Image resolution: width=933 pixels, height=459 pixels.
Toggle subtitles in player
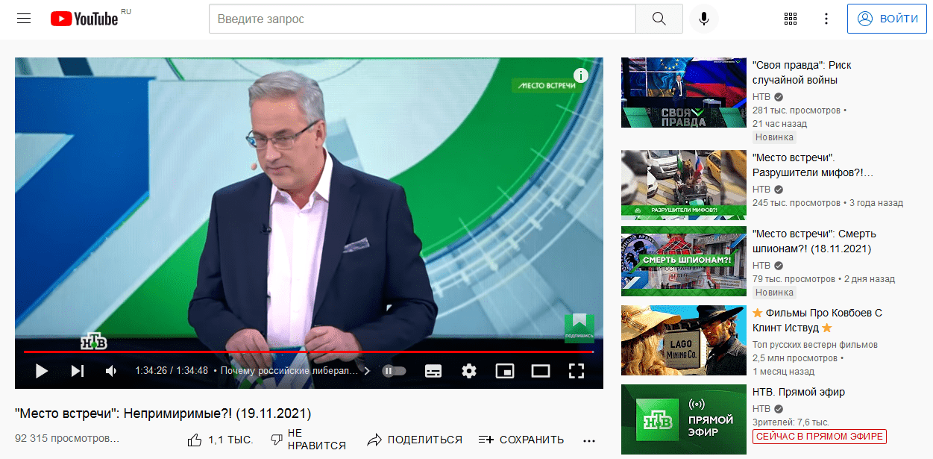433,370
